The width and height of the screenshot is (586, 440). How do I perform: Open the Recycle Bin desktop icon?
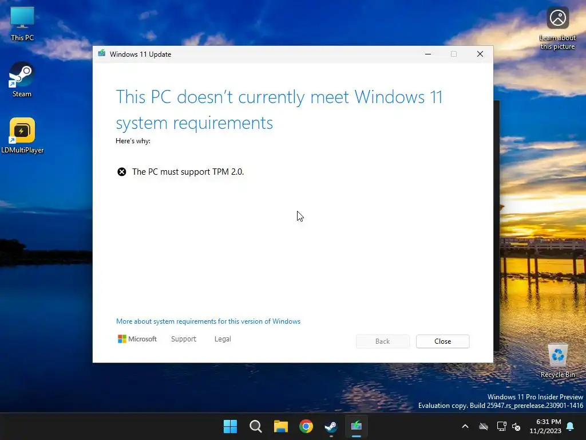(x=557, y=360)
